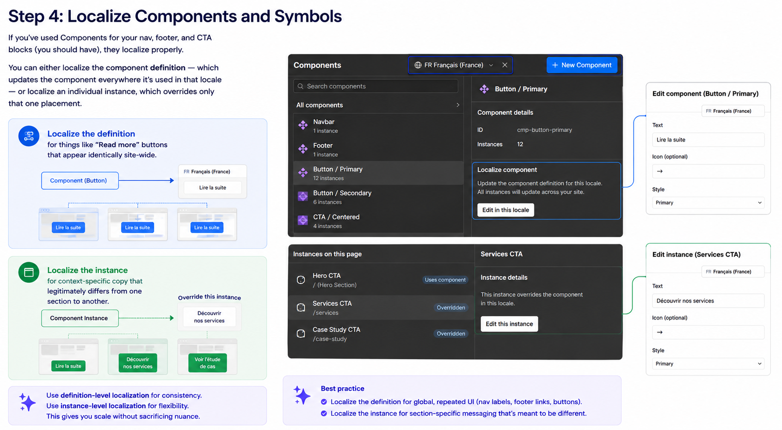Click the Lire la suite text field
Image resolution: width=782 pixels, height=430 pixels.
click(708, 140)
